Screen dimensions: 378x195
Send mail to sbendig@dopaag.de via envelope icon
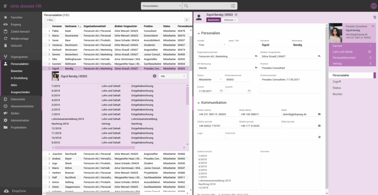point(319,114)
